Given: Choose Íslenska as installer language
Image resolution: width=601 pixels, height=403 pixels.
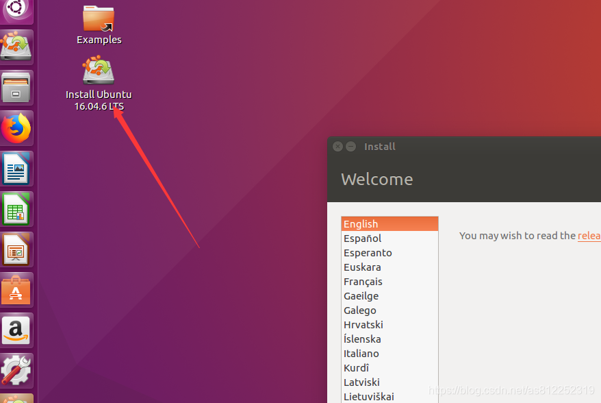Looking at the screenshot, I should coord(389,339).
